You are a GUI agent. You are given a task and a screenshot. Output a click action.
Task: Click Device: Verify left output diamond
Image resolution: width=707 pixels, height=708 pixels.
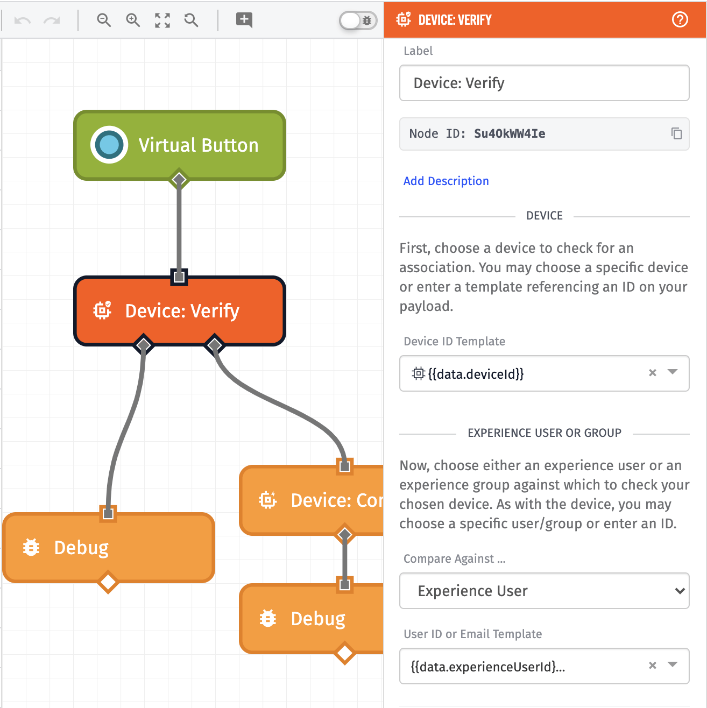pyautogui.click(x=143, y=344)
